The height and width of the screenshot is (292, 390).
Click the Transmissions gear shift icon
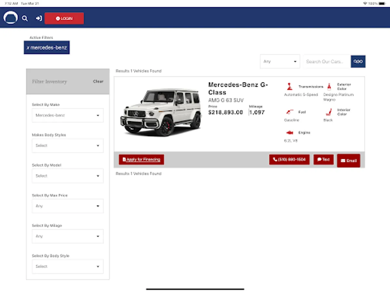pyautogui.click(x=289, y=86)
